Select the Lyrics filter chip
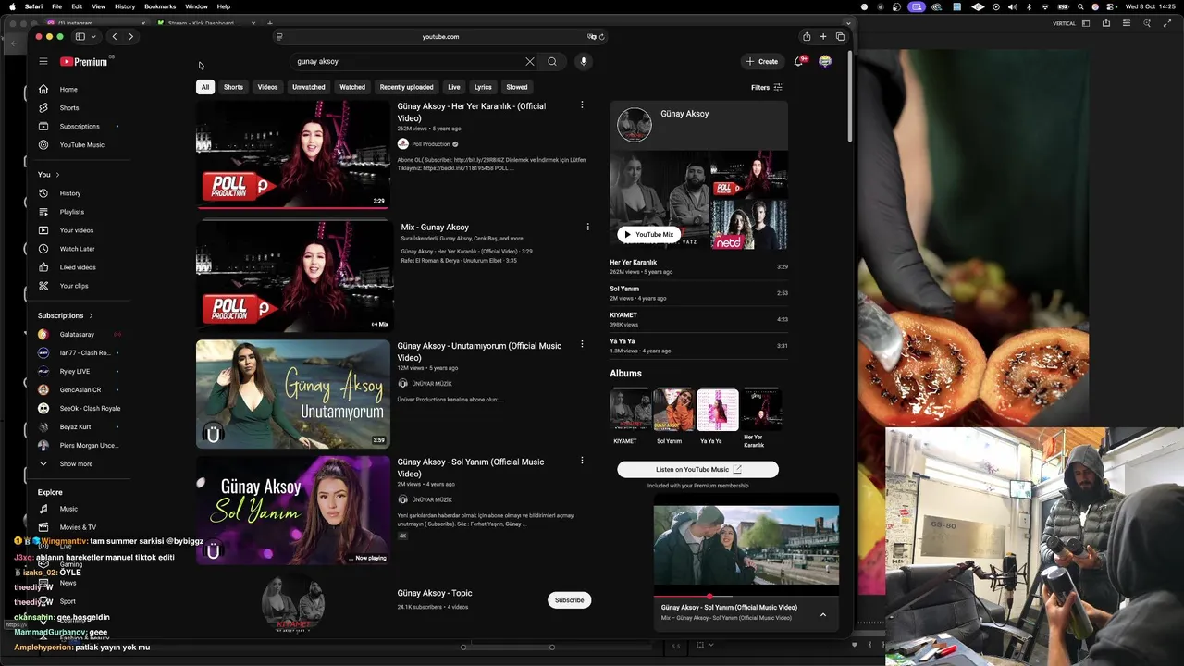1184x666 pixels. pos(483,87)
